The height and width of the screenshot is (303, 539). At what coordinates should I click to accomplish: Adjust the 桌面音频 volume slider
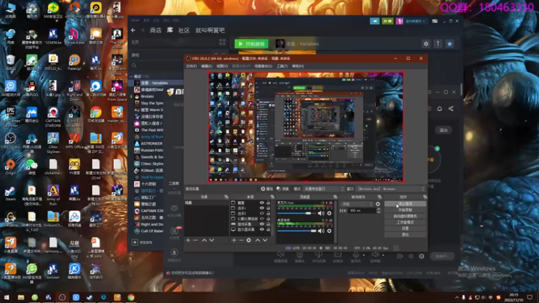pyautogui.click(x=296, y=231)
